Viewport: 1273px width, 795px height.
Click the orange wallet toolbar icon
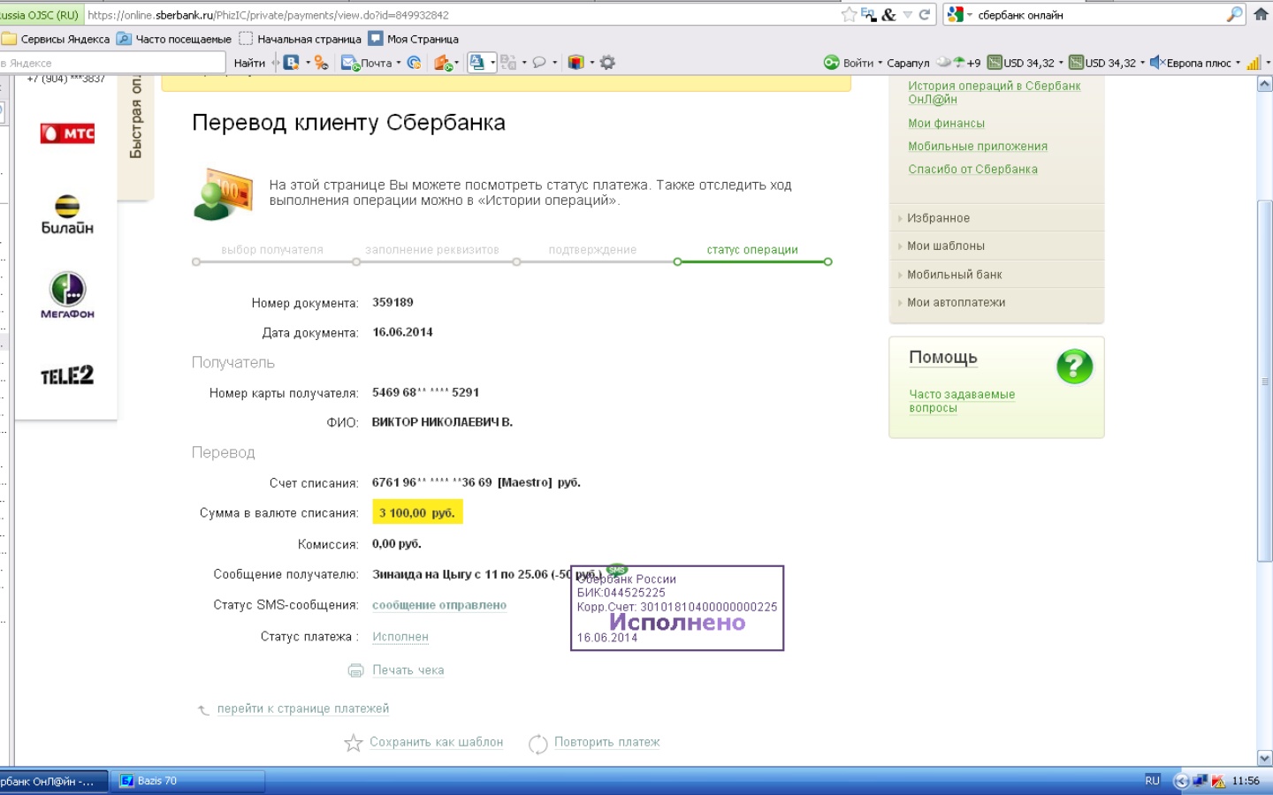[x=443, y=63]
